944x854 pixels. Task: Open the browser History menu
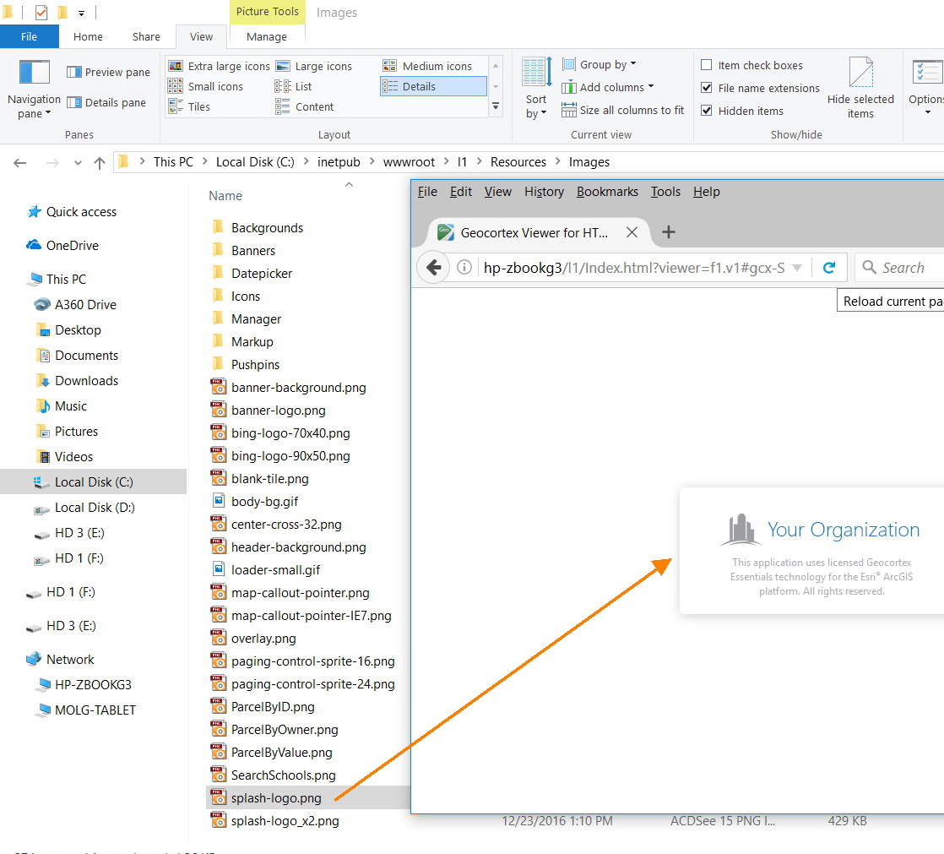click(x=544, y=192)
